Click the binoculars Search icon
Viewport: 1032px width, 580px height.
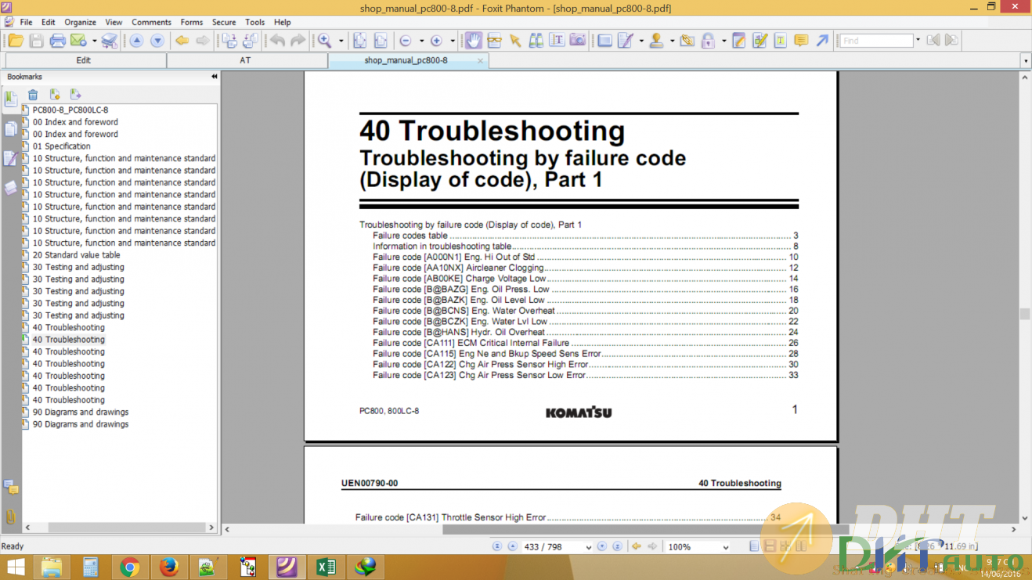click(x=536, y=41)
